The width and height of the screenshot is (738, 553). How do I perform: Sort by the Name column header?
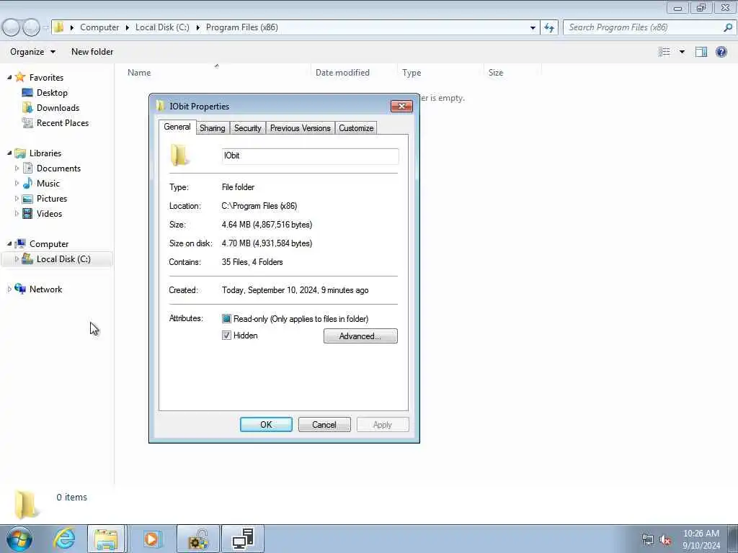(x=216, y=73)
